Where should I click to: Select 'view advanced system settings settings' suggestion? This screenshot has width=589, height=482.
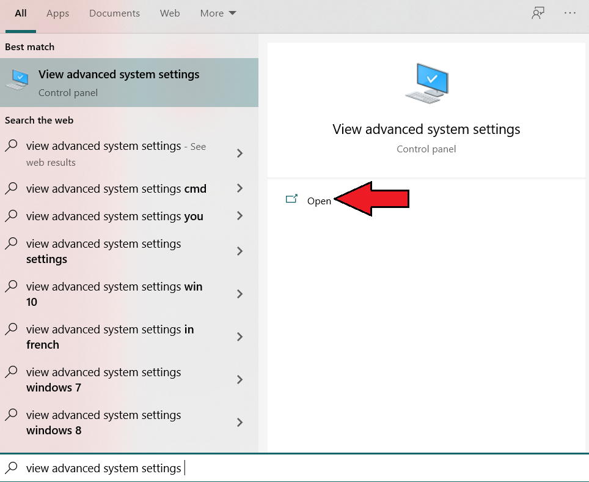[x=129, y=251]
